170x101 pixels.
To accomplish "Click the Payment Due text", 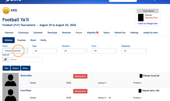I will [x=151, y=18].
